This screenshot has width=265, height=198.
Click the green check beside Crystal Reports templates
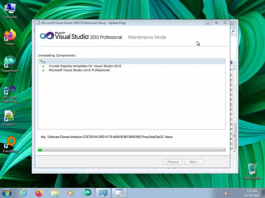(x=43, y=66)
